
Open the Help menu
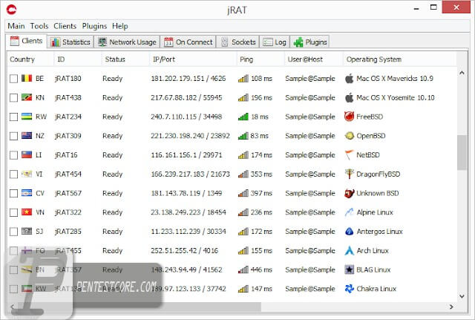119,26
